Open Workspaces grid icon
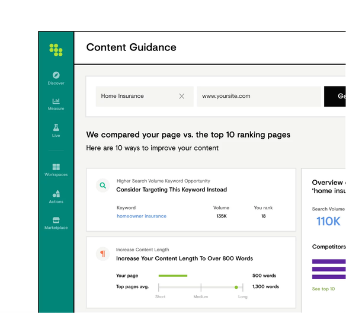The image size is (346, 313). [x=56, y=167]
